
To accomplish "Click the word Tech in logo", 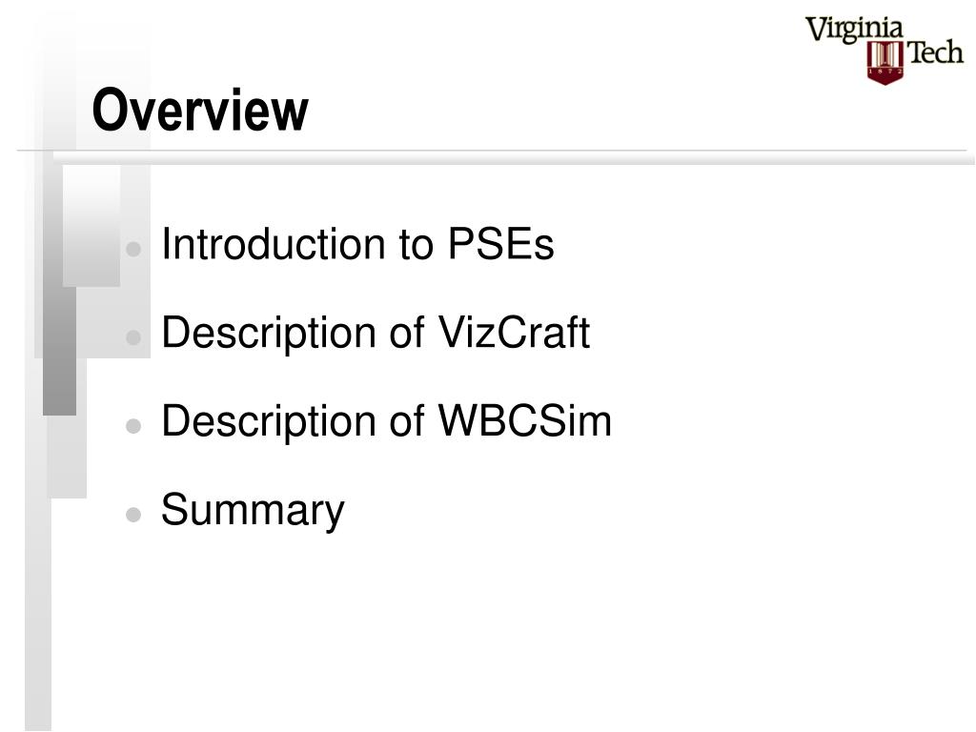I will pos(936,52).
